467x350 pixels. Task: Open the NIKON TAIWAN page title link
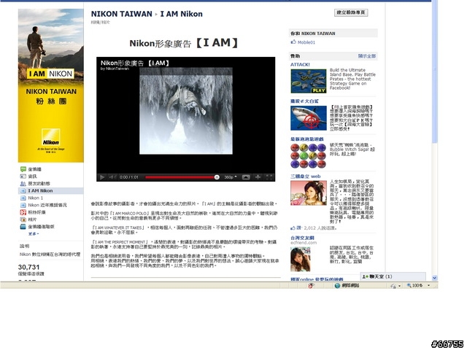pyautogui.click(x=122, y=14)
